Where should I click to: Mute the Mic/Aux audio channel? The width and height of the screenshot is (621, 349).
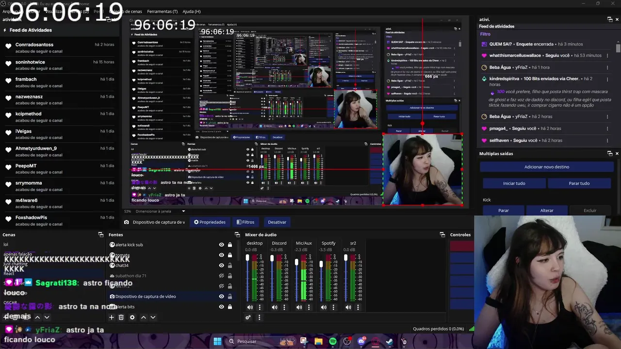click(x=299, y=307)
